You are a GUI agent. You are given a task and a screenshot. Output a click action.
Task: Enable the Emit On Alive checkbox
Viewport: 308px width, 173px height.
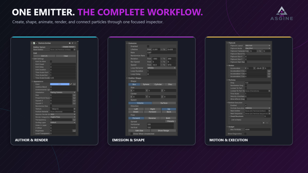(51, 62)
